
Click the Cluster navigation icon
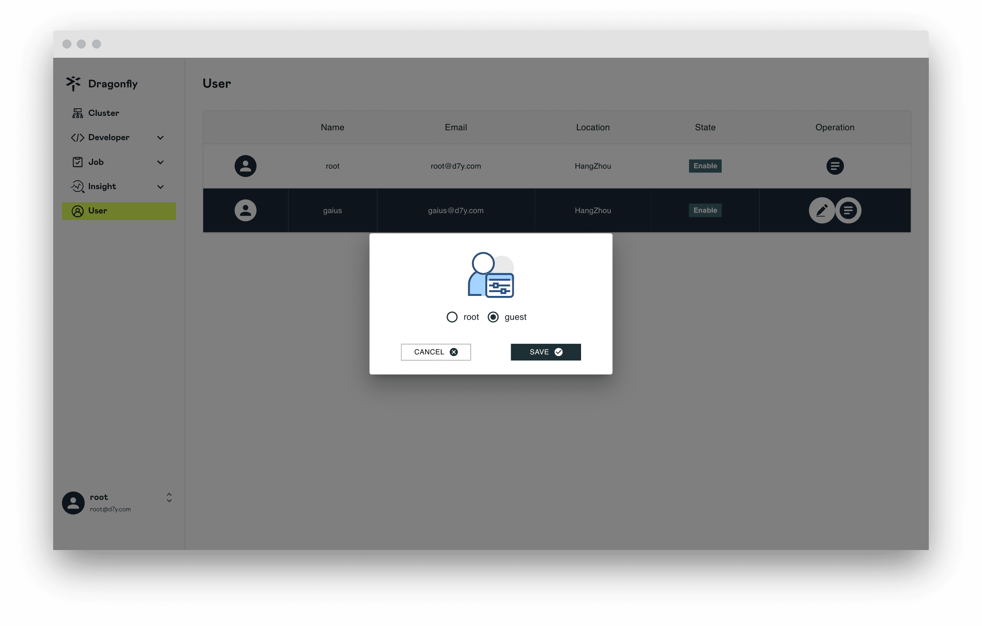pyautogui.click(x=77, y=112)
